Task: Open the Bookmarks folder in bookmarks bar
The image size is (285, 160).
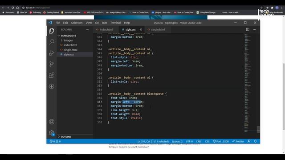Action: 8,12
